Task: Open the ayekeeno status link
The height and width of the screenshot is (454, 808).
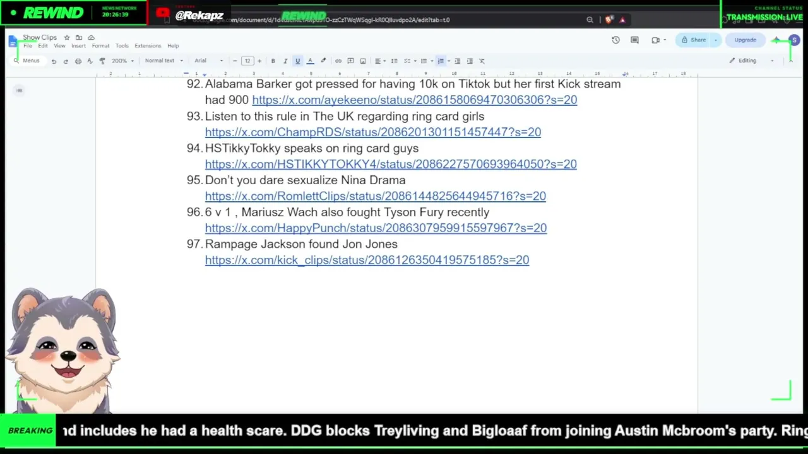Action: 414,100
